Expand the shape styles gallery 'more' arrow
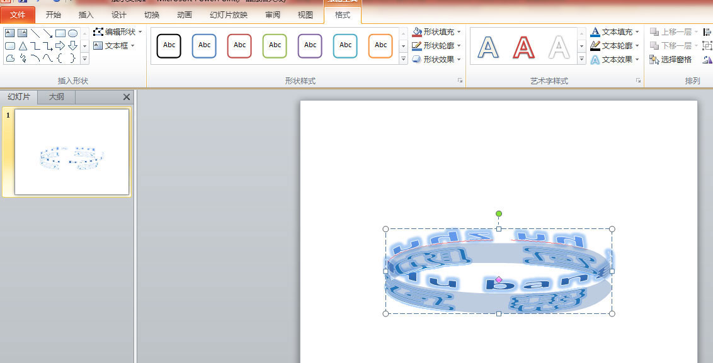 coord(404,59)
